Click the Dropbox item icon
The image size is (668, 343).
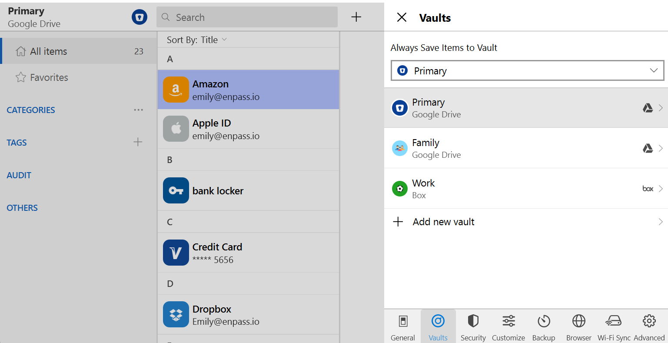pyautogui.click(x=176, y=314)
